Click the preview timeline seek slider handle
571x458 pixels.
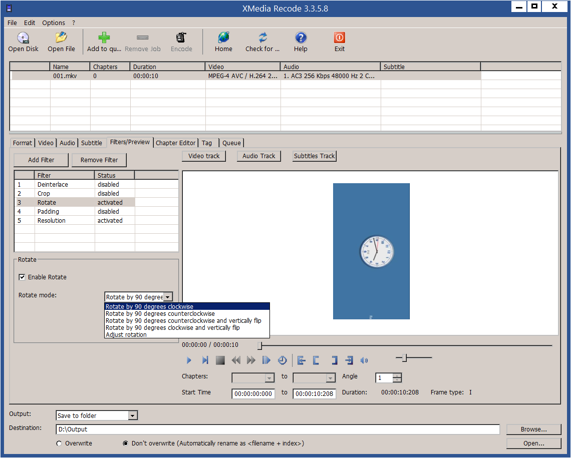(x=259, y=345)
